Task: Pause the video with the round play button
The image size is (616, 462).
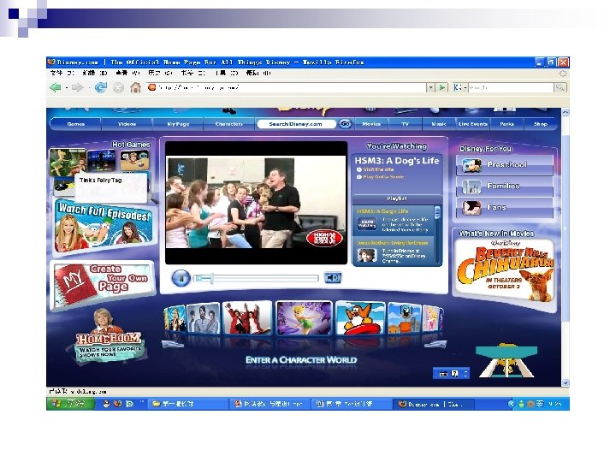Action: tap(181, 278)
